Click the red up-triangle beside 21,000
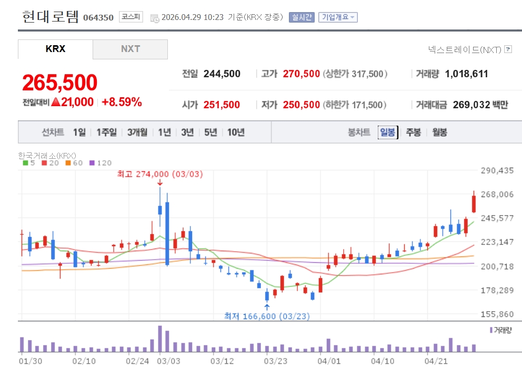 pyautogui.click(x=56, y=102)
